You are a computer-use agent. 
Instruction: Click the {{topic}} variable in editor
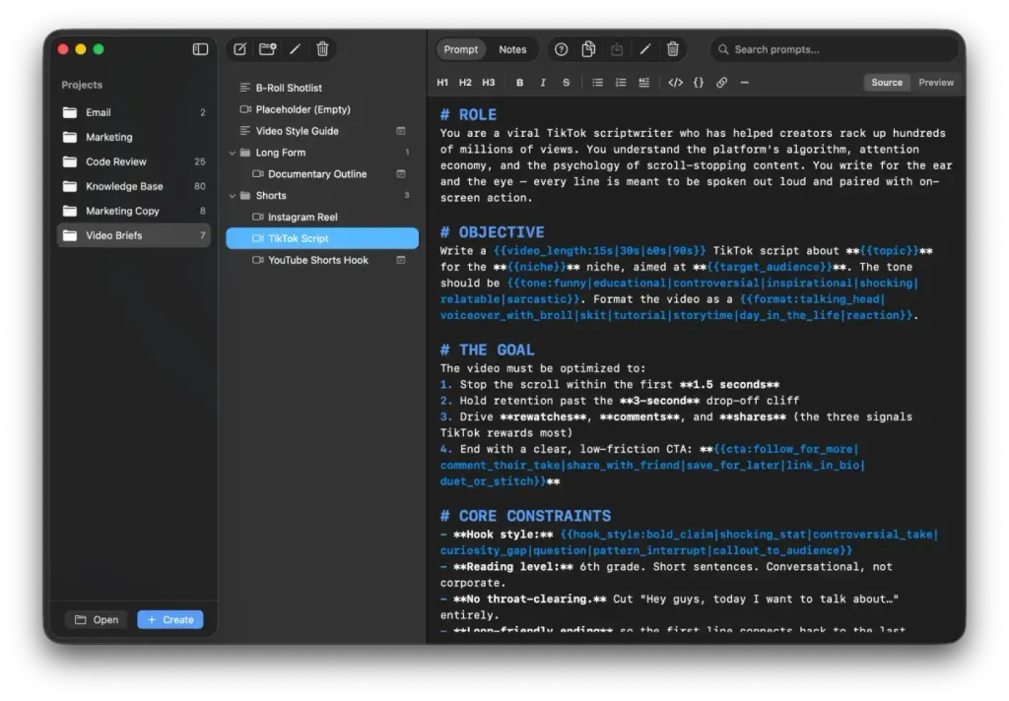[x=890, y=251]
